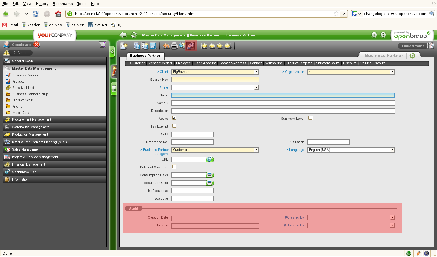Click into the Search Key field

(215, 80)
